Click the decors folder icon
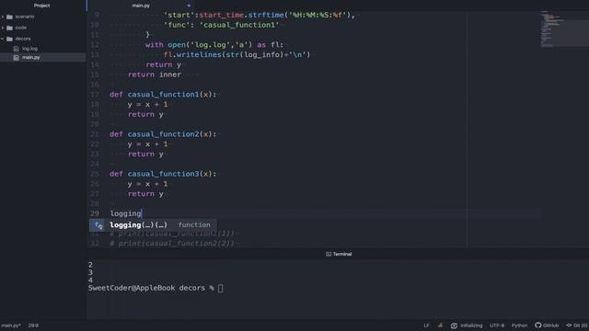 [x=10, y=39]
